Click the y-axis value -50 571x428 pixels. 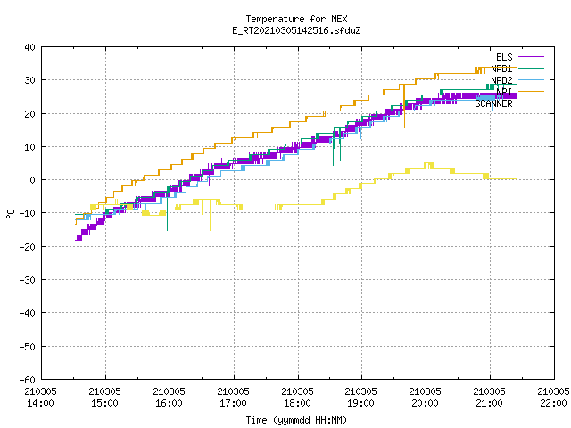(x=28, y=347)
